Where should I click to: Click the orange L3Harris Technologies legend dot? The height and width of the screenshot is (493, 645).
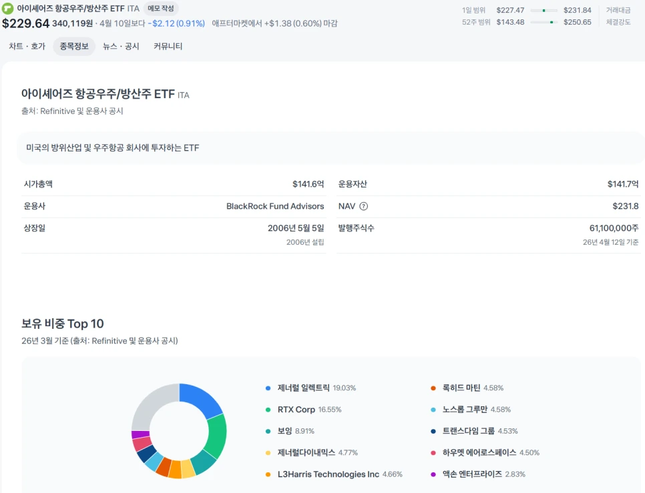pyautogui.click(x=268, y=474)
